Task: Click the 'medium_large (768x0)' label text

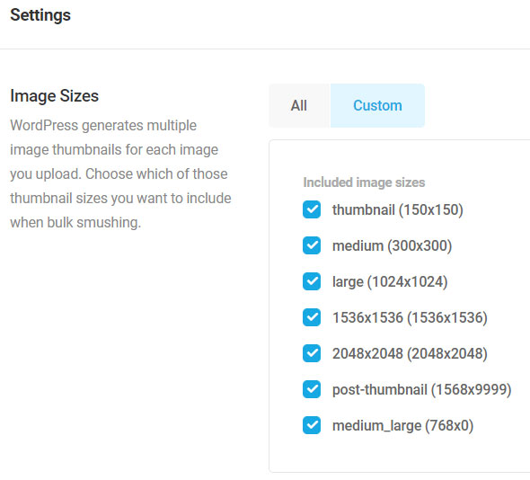Action: click(x=403, y=425)
